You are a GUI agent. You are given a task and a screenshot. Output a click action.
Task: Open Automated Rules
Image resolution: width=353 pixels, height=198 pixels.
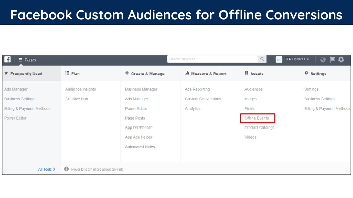[x=140, y=146]
